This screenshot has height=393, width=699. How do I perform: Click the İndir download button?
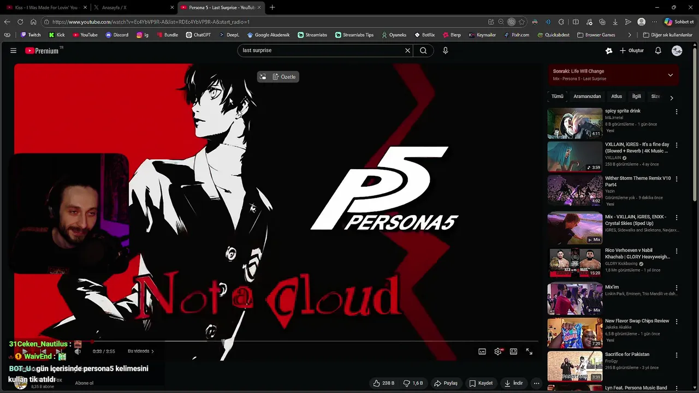coord(513,383)
